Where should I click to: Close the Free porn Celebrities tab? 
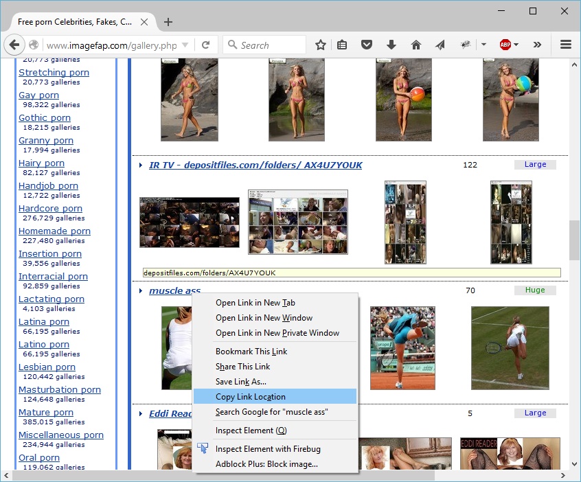coord(144,22)
